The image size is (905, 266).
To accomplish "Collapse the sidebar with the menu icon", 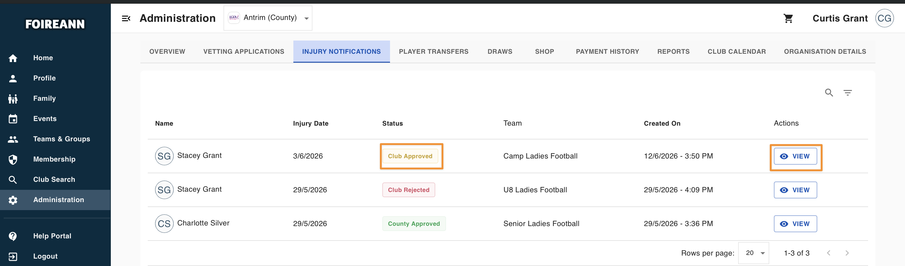I will [126, 18].
